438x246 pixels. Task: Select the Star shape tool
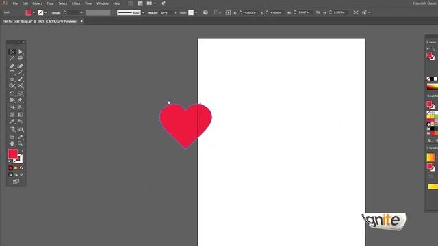pos(12,79)
